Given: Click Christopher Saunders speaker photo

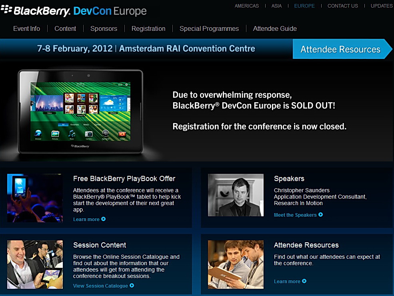Looking at the screenshot, I should coord(236,195).
